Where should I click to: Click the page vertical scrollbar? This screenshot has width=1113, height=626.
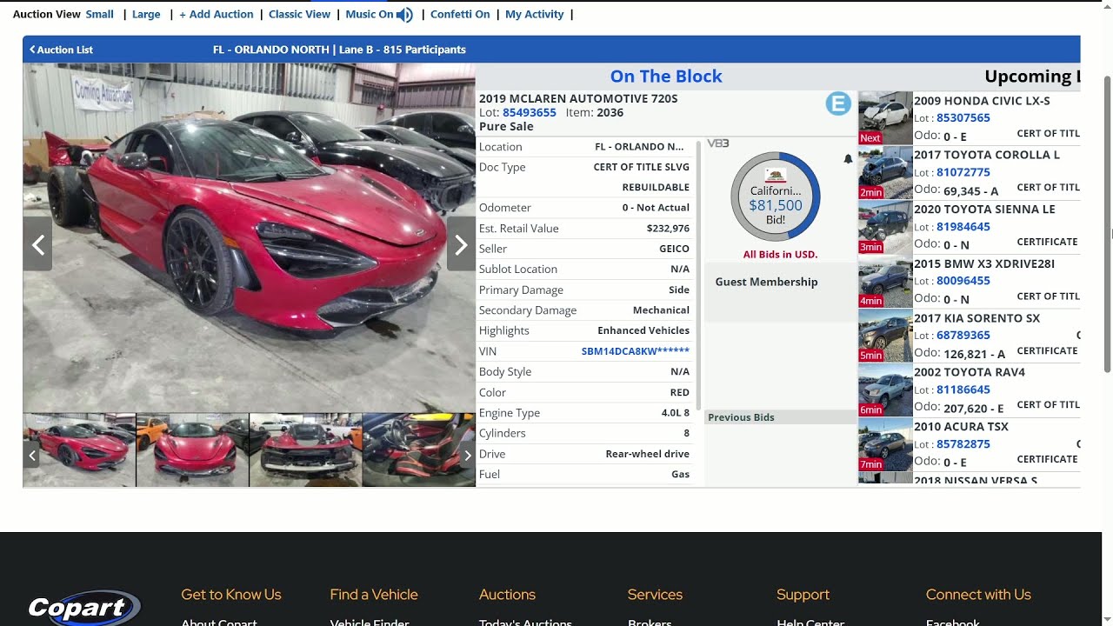point(1108,226)
